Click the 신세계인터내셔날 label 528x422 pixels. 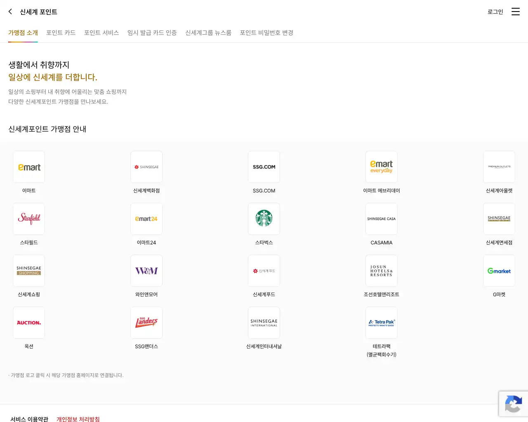264,347
